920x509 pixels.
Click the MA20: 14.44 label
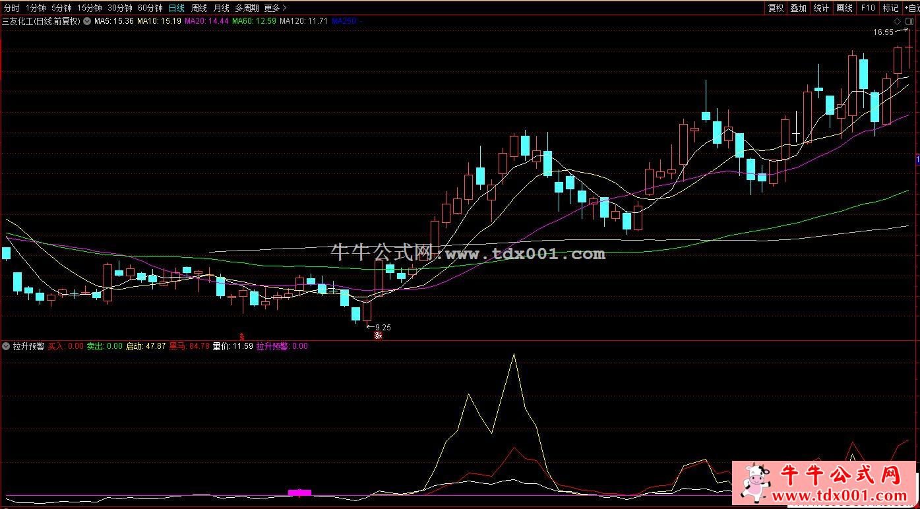tap(206, 21)
